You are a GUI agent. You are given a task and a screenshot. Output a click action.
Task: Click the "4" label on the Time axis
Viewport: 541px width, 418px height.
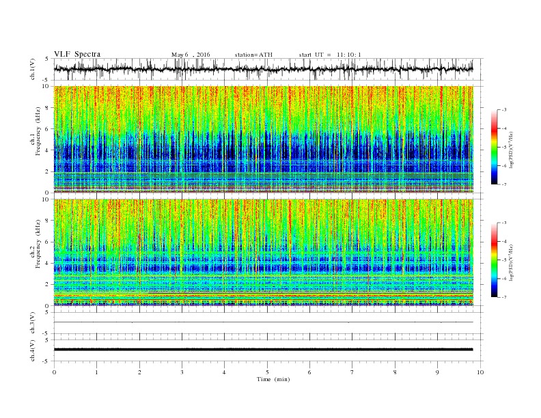click(224, 372)
